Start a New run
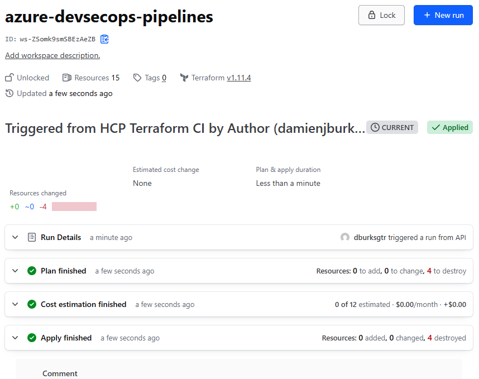 tap(443, 15)
